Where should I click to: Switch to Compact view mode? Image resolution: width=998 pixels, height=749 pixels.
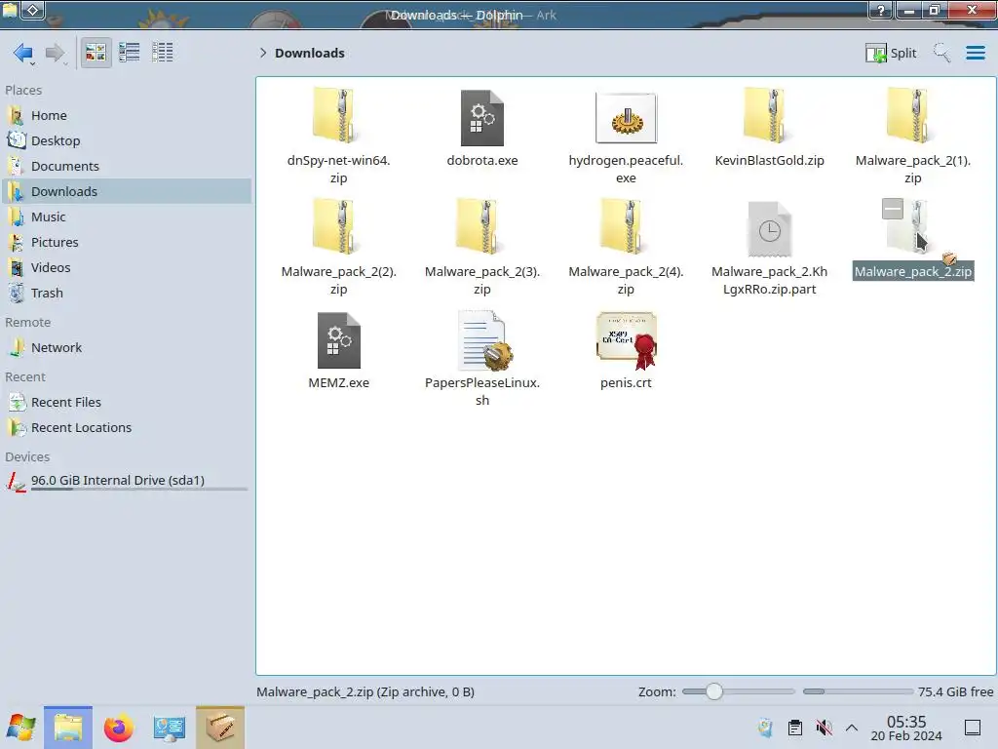[130, 53]
